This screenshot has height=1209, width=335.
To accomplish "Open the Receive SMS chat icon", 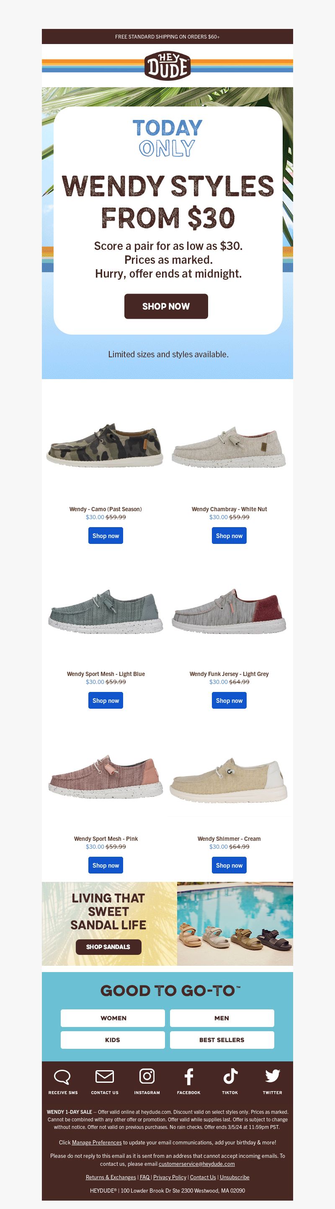I will pos(62,1076).
